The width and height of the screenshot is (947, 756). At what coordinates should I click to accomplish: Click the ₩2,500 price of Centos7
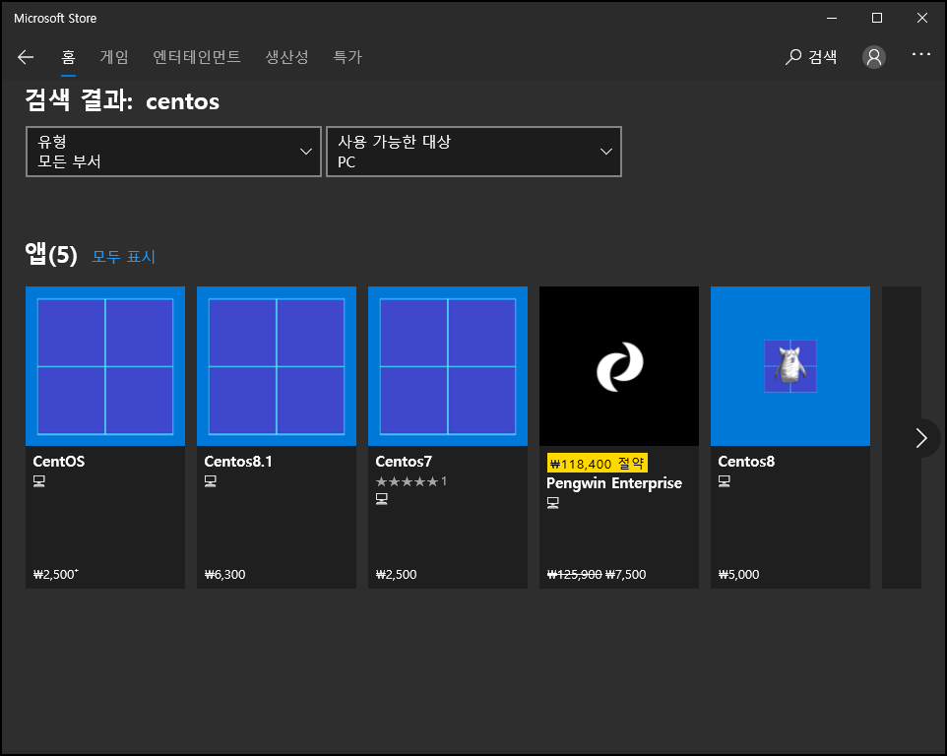(x=396, y=574)
